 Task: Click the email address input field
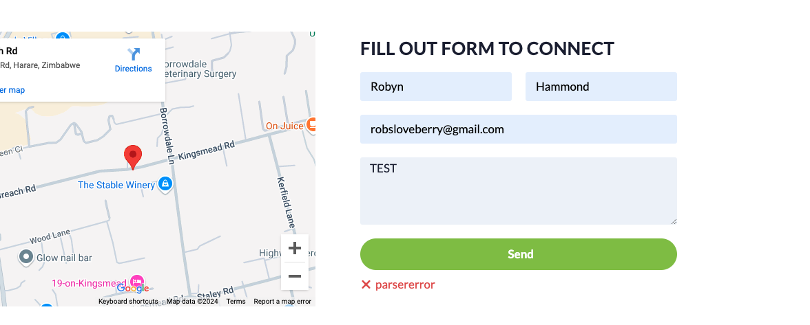[x=518, y=129]
